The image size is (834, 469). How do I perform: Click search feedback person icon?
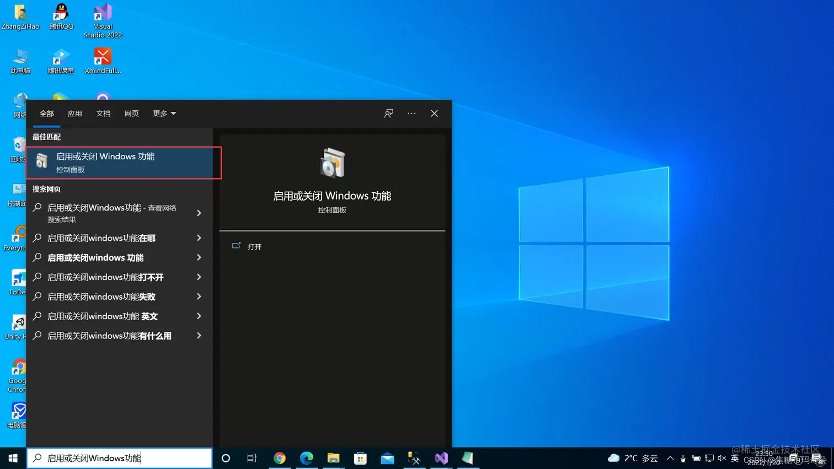(389, 113)
